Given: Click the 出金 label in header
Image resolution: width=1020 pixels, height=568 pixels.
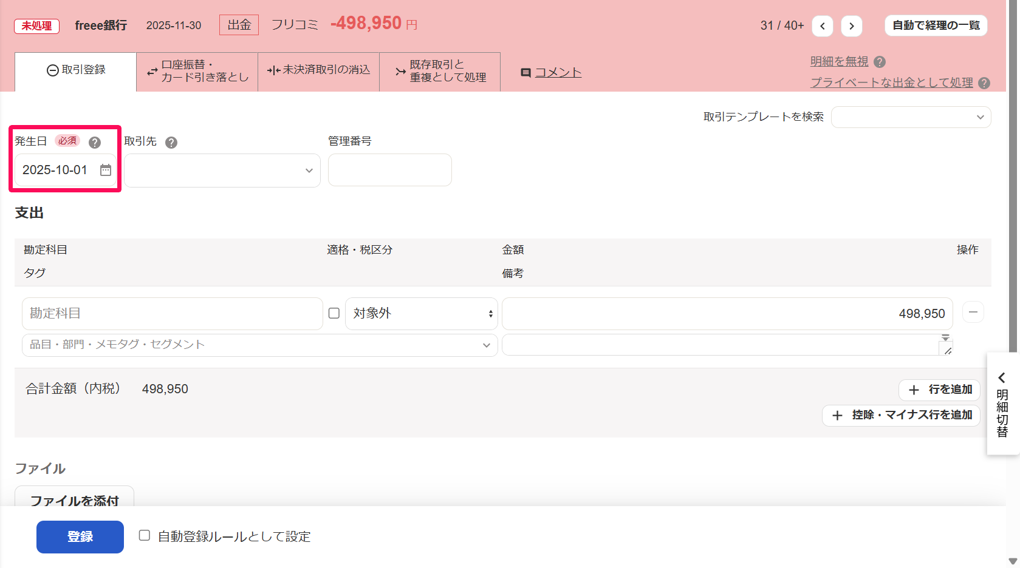Looking at the screenshot, I should tap(239, 25).
